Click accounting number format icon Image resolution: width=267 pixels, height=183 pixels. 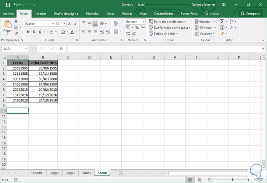pos(128,27)
